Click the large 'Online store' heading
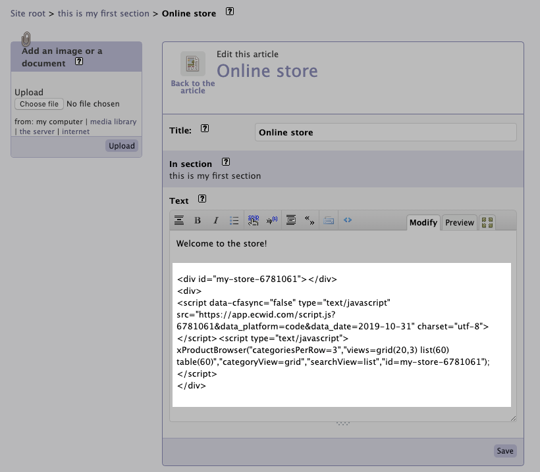Image resolution: width=540 pixels, height=472 pixels. (267, 71)
